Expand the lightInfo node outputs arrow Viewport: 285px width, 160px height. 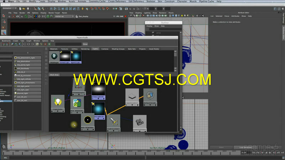[x=63, y=111]
